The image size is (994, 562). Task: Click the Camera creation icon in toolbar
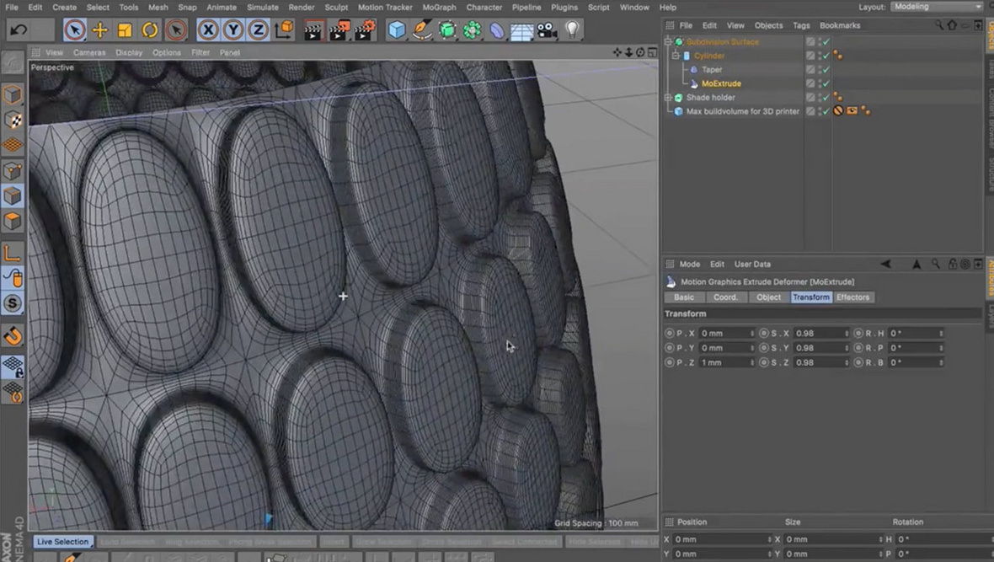(546, 29)
